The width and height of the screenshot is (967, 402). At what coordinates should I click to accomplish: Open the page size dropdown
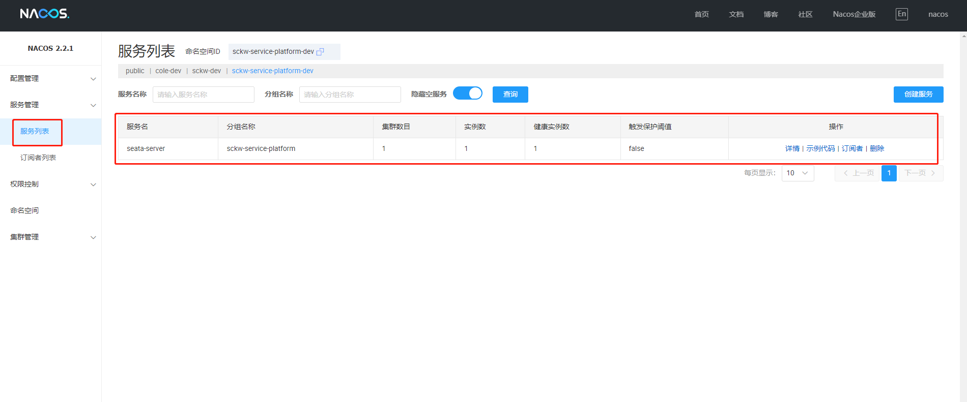798,173
